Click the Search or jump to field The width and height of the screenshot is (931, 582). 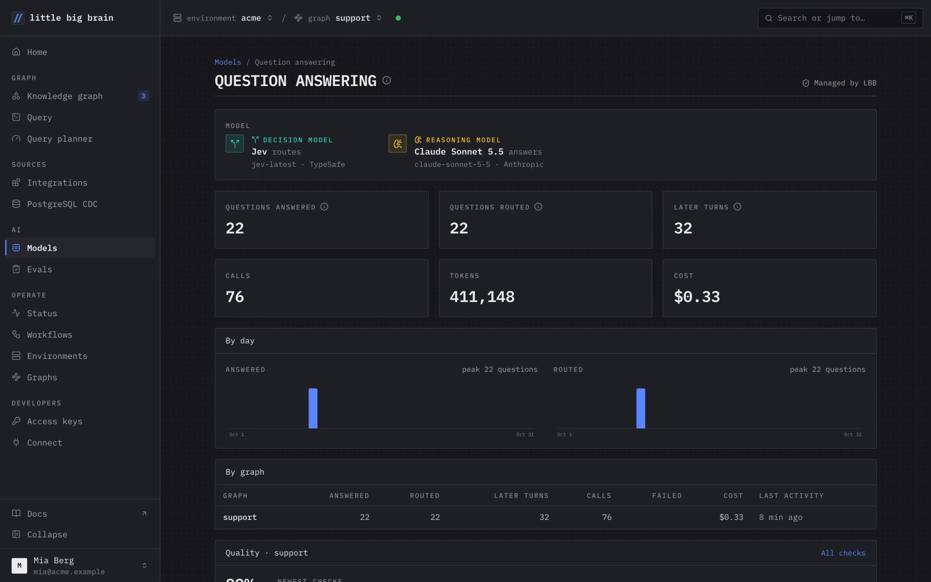click(x=840, y=18)
